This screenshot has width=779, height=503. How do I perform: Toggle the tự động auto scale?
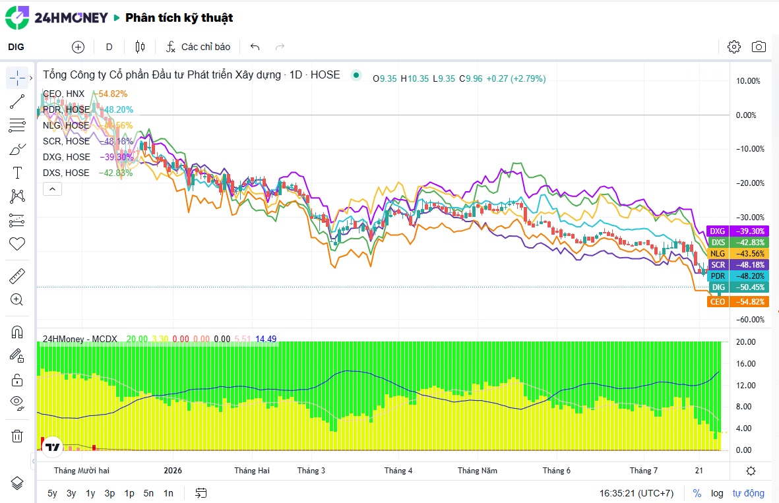pos(748,493)
